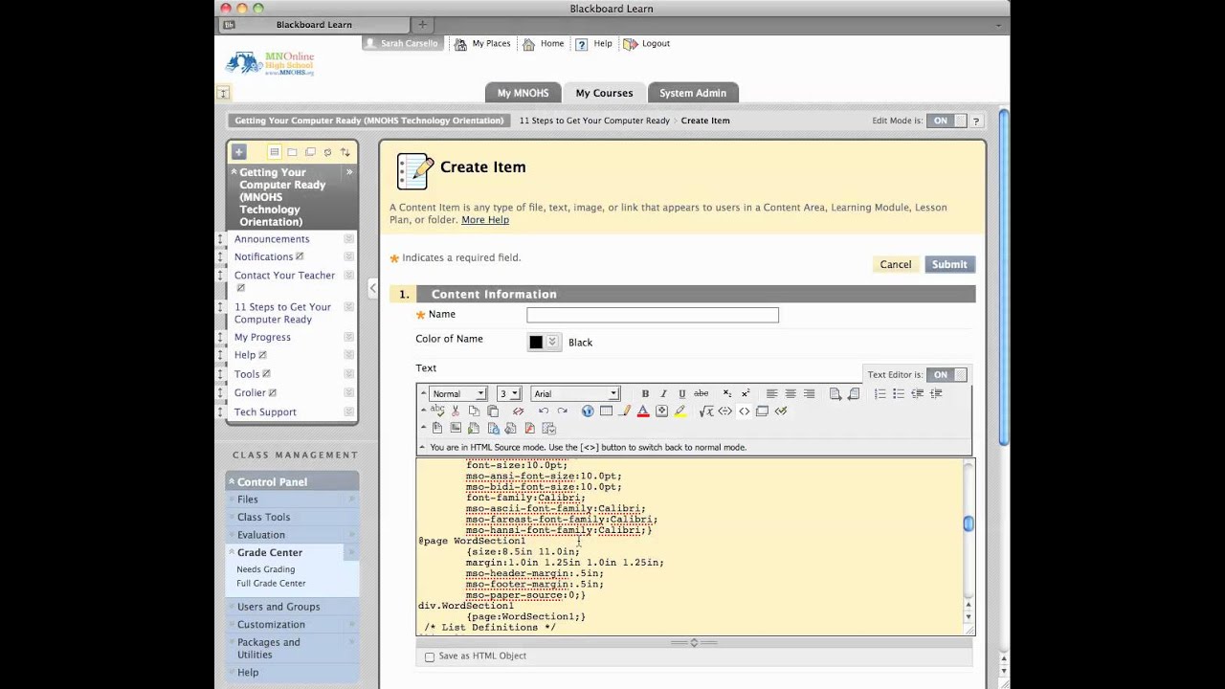Open the Arial font dropdown
The width and height of the screenshot is (1225, 689).
[x=575, y=393]
